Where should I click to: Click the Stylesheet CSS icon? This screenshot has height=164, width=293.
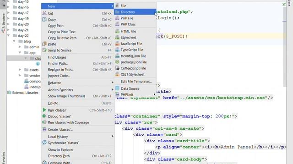click(117, 37)
